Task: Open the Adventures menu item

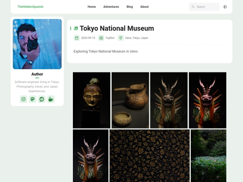Action: click(111, 7)
